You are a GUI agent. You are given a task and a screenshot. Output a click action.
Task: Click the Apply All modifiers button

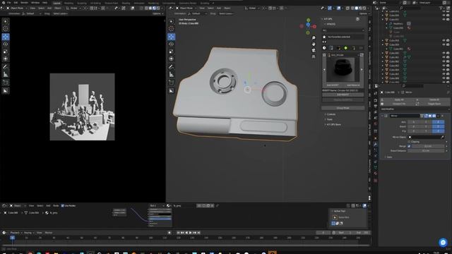tap(398, 99)
